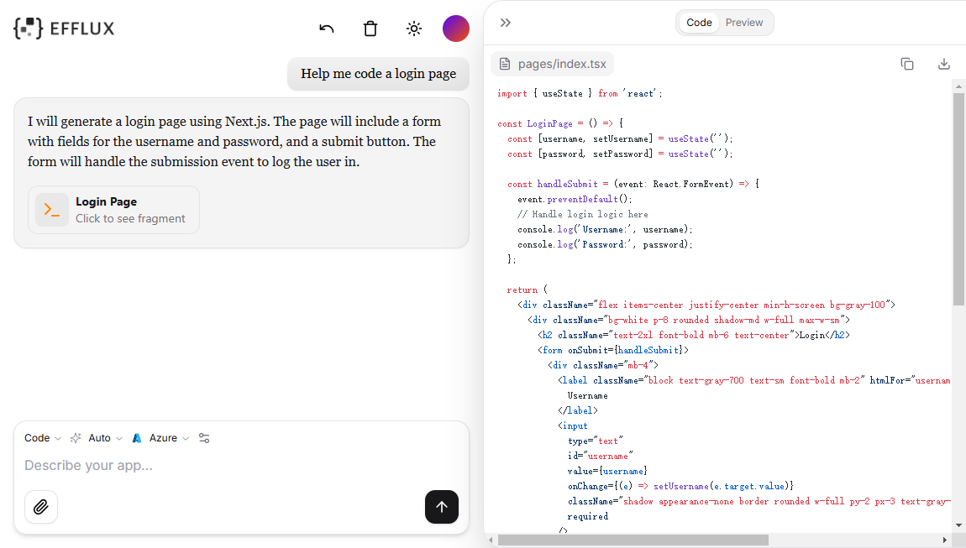Click the "<form onSubmit={handleSubmit}>" line
966x548 pixels.
(613, 350)
